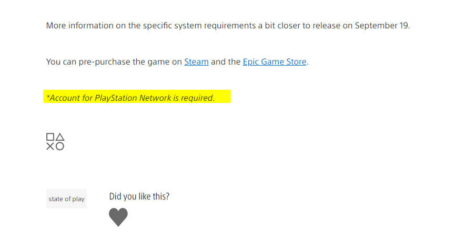
Task: Click the words "More information" starting the paragraph
Action: pyautogui.click(x=80, y=26)
